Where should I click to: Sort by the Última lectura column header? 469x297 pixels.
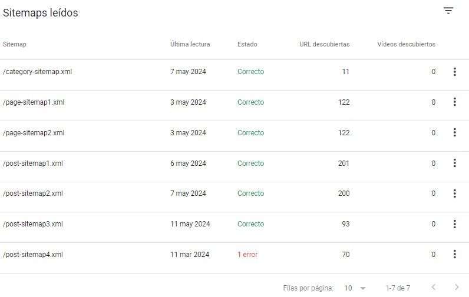point(190,44)
